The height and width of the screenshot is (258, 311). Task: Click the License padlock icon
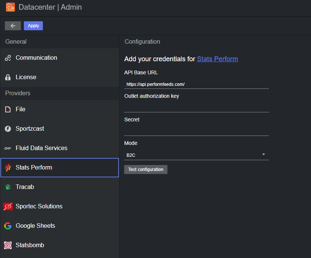pos(8,77)
